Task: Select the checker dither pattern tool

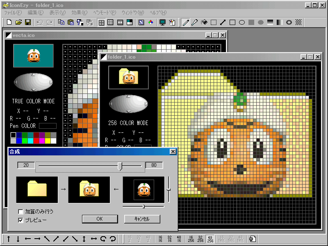Action: [298, 23]
